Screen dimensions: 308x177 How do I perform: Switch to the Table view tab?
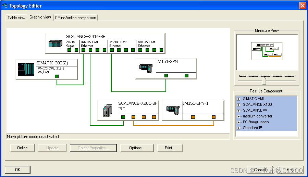(16, 18)
